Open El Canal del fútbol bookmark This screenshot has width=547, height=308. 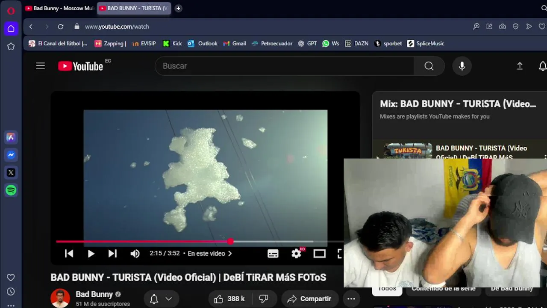pos(58,44)
